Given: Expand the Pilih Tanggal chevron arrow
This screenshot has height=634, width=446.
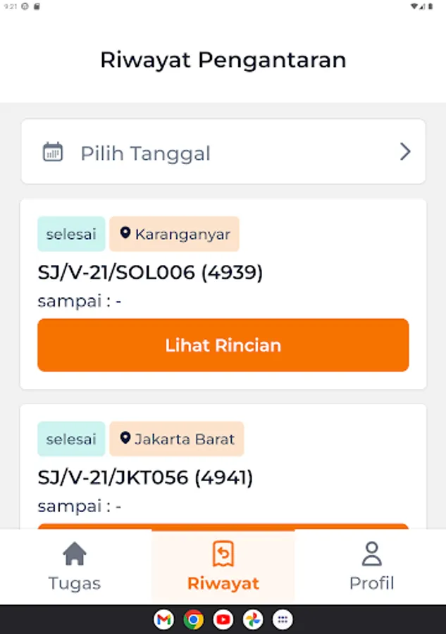Looking at the screenshot, I should [x=405, y=152].
